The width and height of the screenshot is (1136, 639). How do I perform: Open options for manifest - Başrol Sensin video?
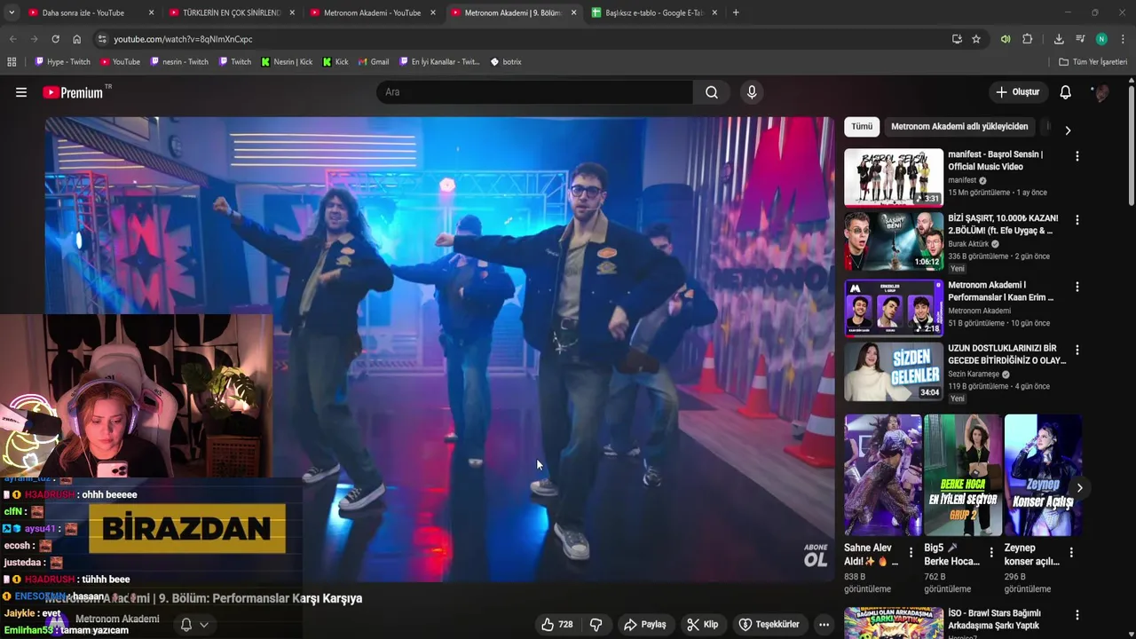[x=1077, y=156]
